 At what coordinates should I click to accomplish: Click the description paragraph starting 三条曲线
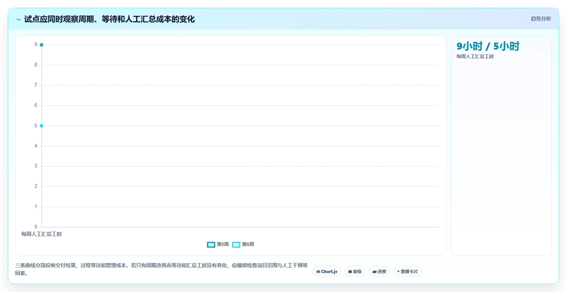coord(161,269)
